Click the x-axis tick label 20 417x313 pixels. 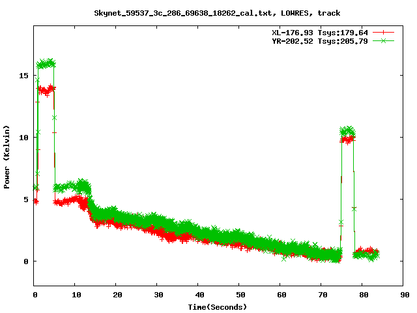click(x=117, y=295)
